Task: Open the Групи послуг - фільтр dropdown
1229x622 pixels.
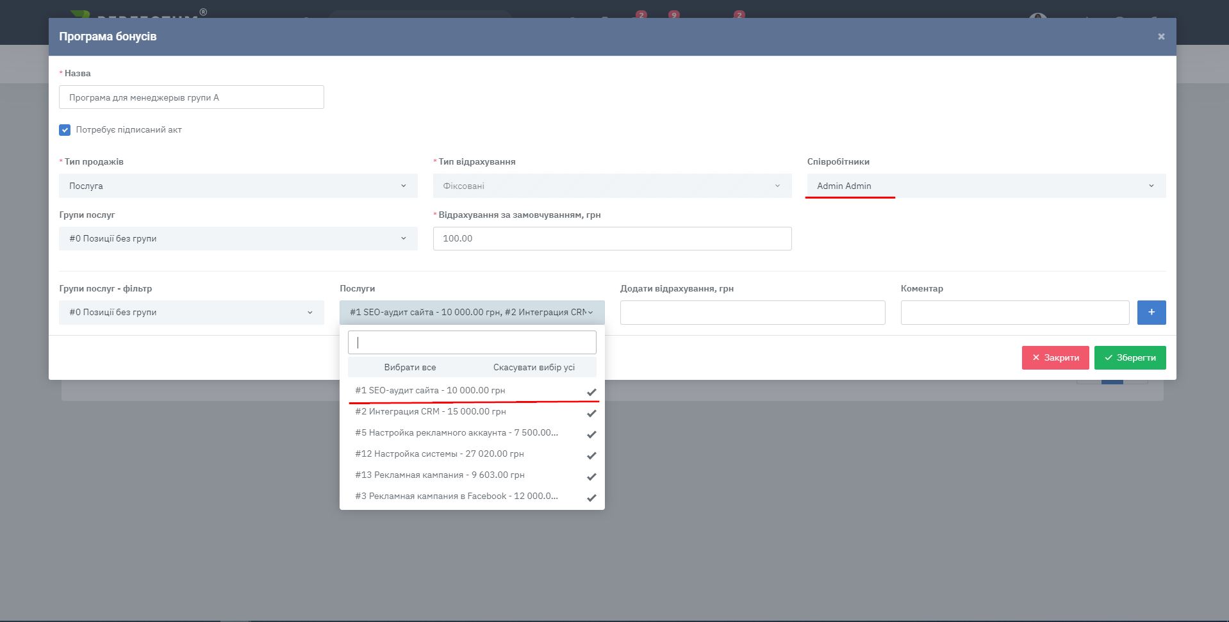Action: [192, 313]
